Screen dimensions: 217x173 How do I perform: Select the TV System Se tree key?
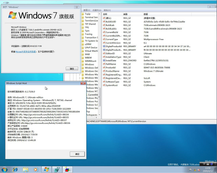coord(92,41)
